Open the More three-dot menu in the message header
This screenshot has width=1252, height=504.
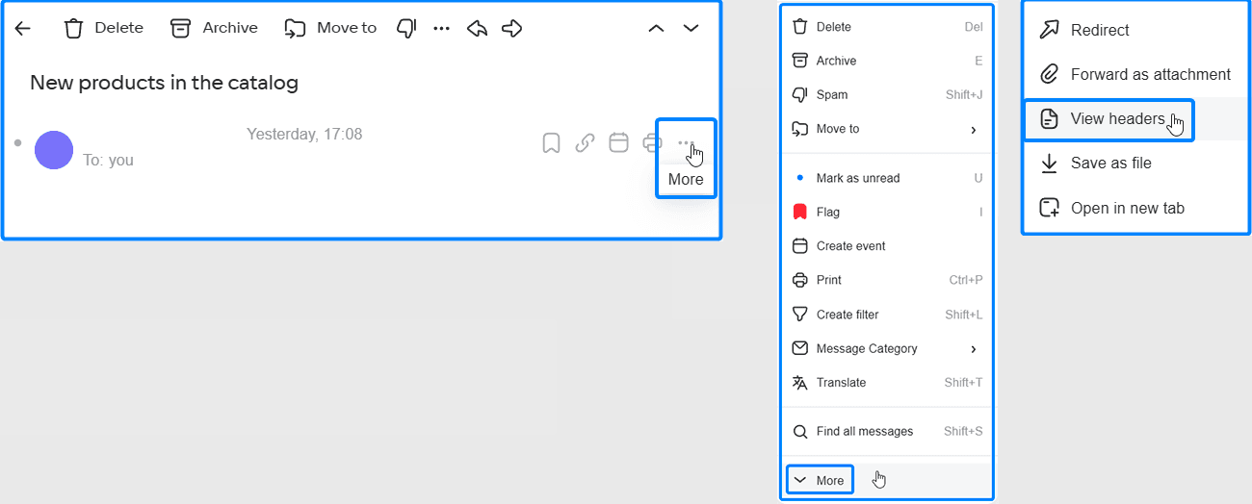pyautogui.click(x=686, y=142)
